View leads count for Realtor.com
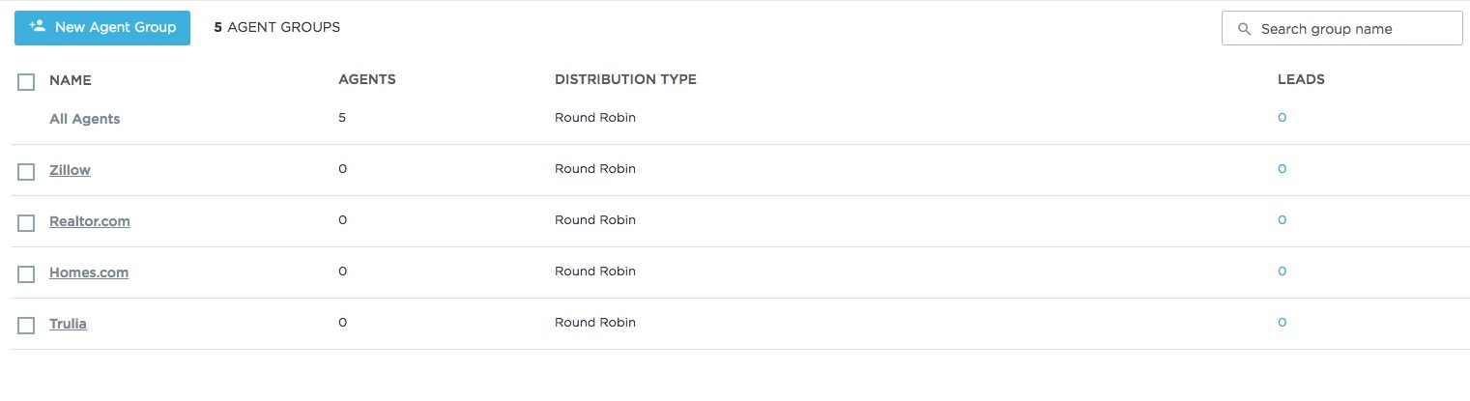The image size is (1470, 401). click(1282, 220)
